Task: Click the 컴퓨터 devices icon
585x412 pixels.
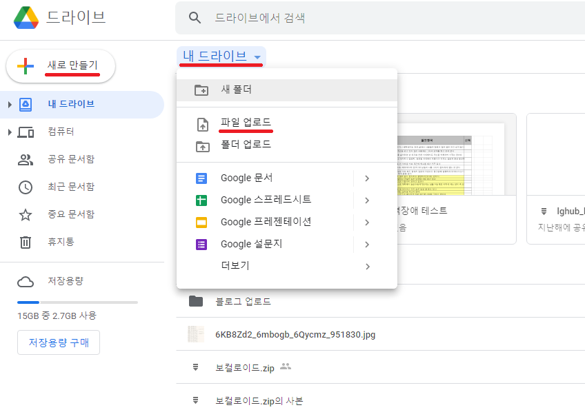Action: (26, 132)
